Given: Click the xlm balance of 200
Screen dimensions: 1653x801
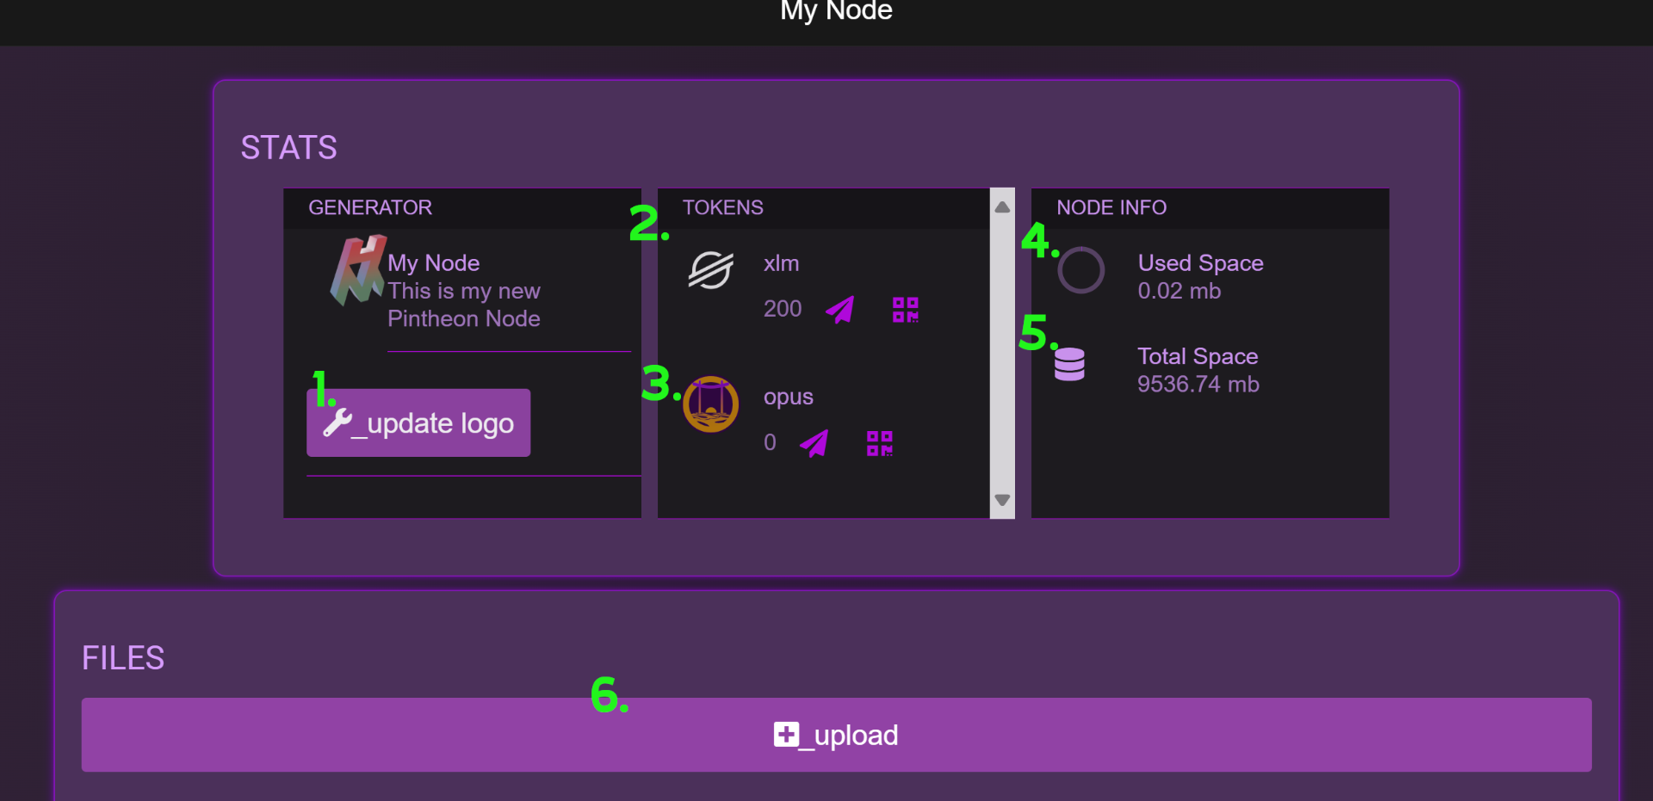Looking at the screenshot, I should (x=782, y=309).
